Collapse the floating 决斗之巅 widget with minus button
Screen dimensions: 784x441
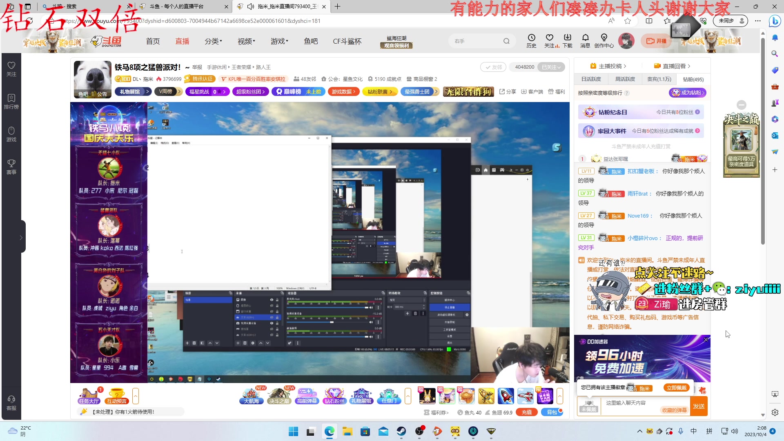(742, 105)
